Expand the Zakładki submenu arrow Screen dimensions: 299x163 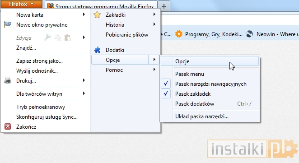(154, 14)
